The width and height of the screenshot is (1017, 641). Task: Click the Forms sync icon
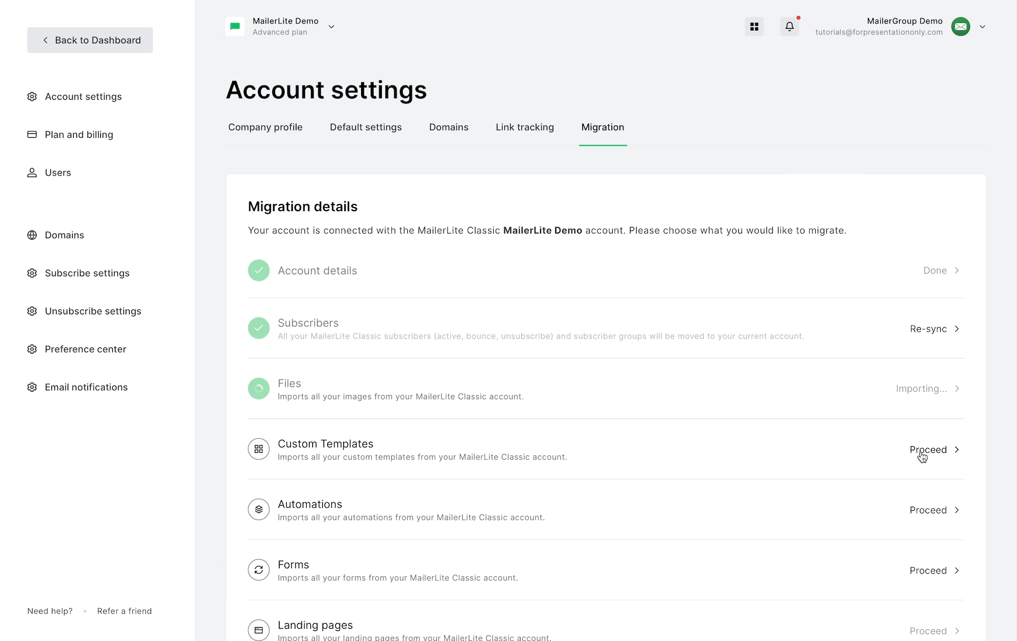click(x=258, y=570)
